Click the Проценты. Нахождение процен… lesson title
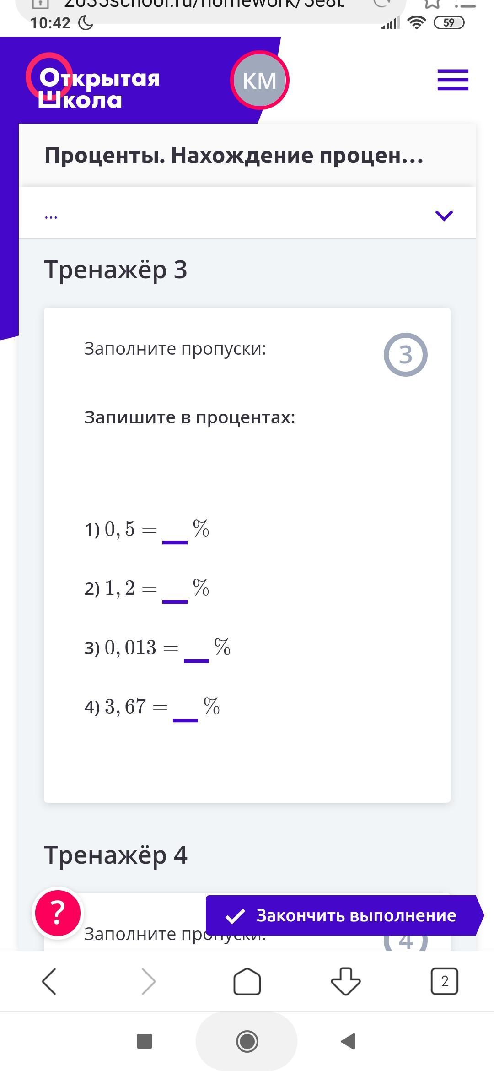Viewport: 494px width, 1071px height. click(234, 156)
